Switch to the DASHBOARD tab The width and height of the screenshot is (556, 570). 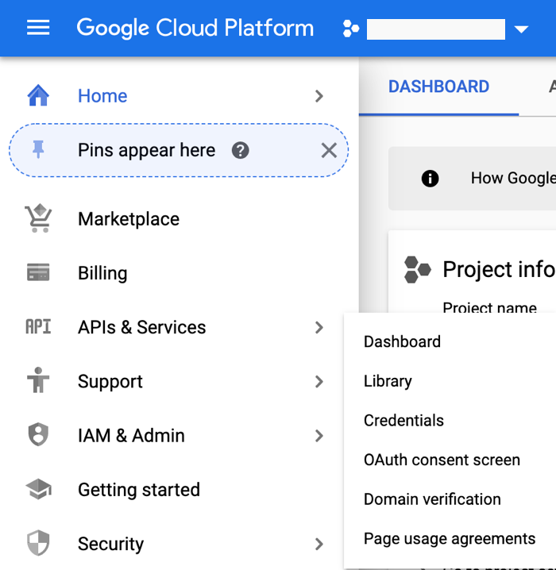pyautogui.click(x=438, y=87)
